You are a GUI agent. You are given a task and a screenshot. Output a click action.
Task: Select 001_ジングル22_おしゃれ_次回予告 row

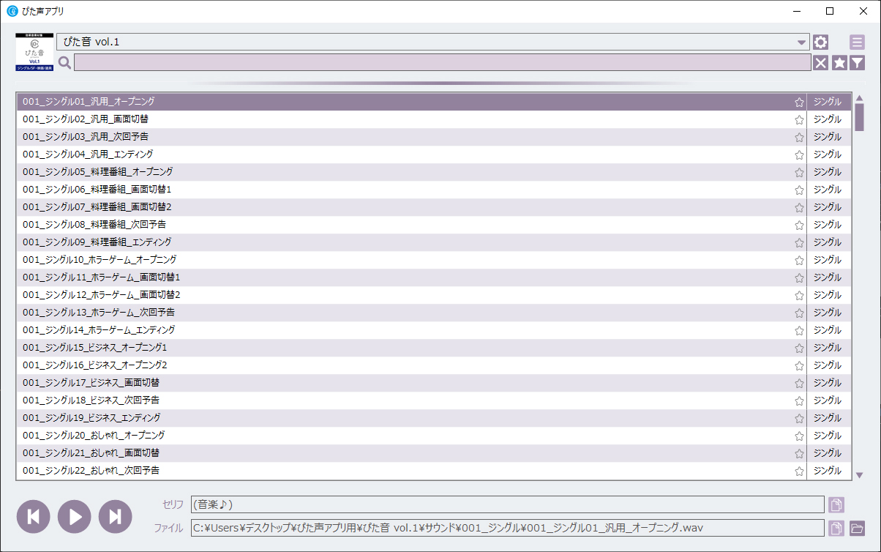click(434, 471)
